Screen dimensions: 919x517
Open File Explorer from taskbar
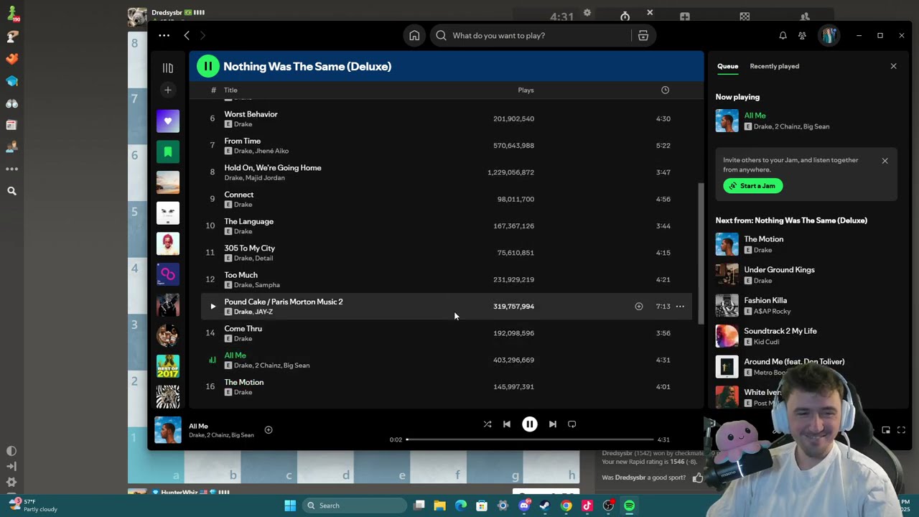(x=439, y=506)
